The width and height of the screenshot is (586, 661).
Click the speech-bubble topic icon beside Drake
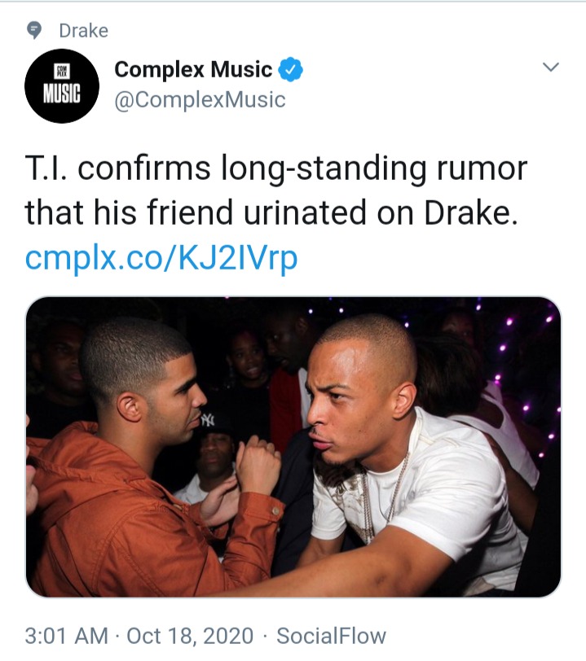point(33,30)
